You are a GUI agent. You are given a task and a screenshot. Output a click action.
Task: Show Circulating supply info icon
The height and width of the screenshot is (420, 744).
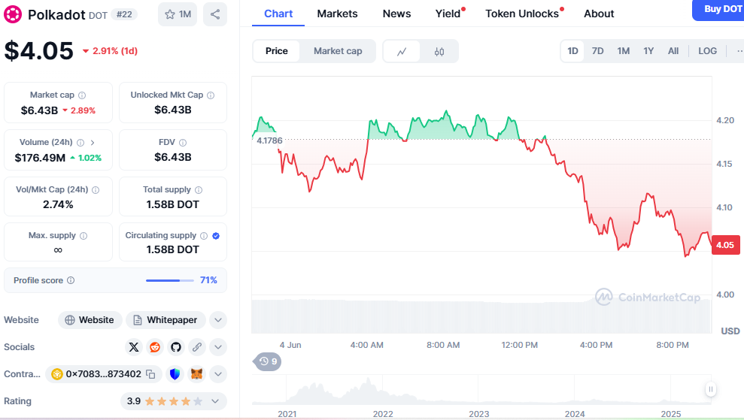[204, 236]
